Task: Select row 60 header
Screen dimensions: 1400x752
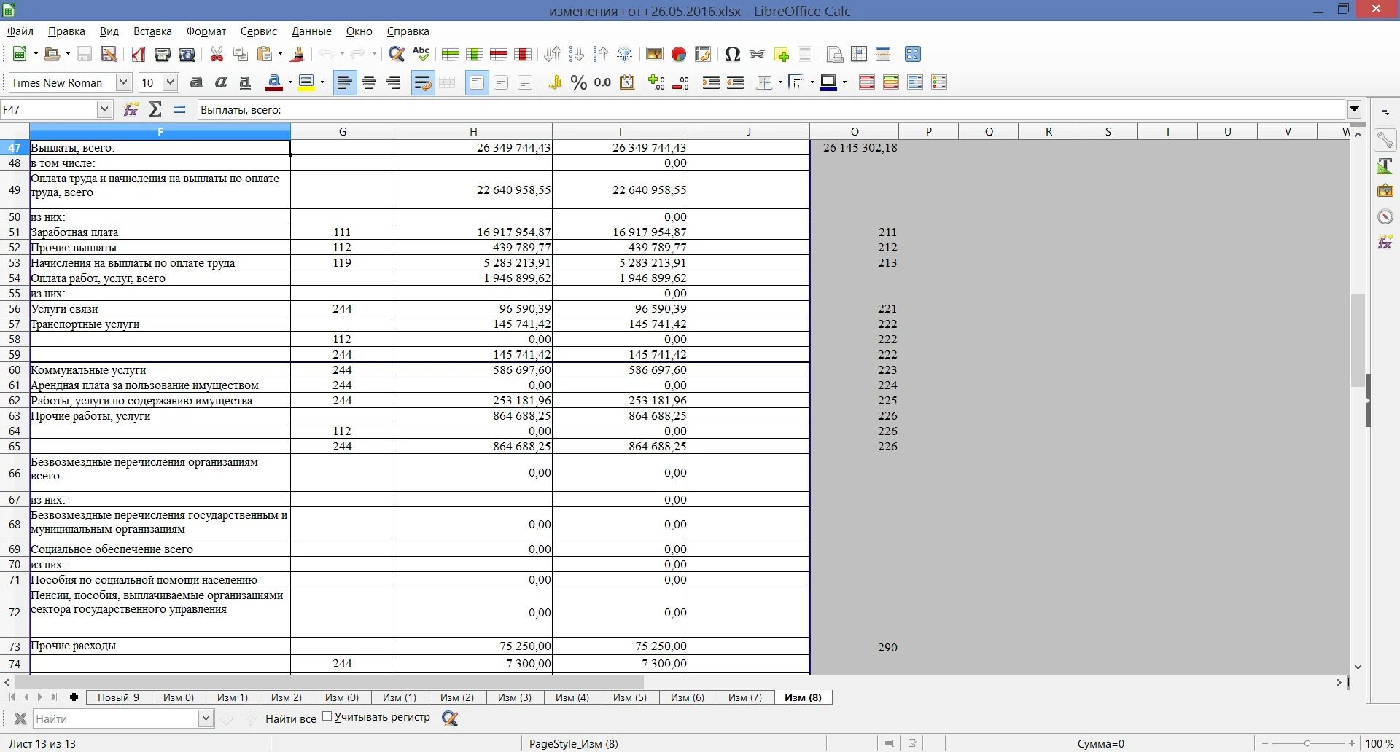Action: [x=15, y=369]
